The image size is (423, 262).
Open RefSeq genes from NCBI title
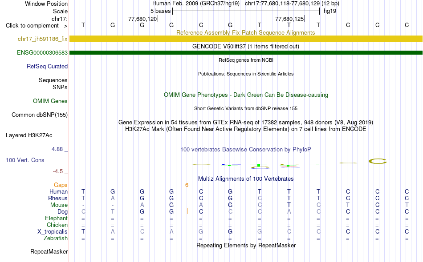(246, 60)
